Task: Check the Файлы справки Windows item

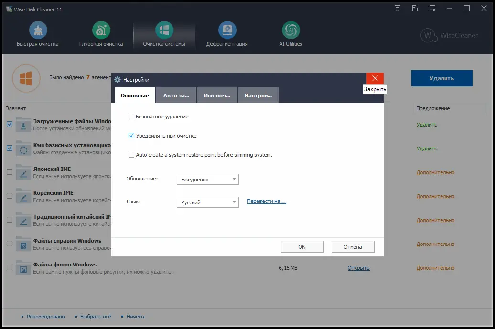Action: (x=10, y=244)
